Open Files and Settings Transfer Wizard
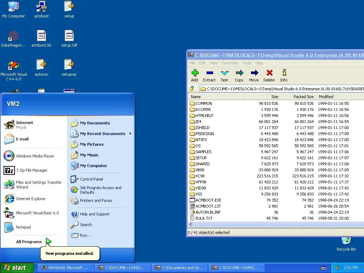This screenshot has width=364, height=273. (34, 184)
